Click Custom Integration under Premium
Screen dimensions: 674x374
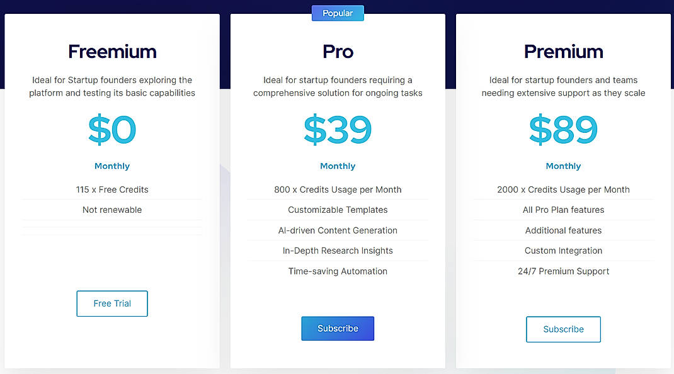click(563, 251)
